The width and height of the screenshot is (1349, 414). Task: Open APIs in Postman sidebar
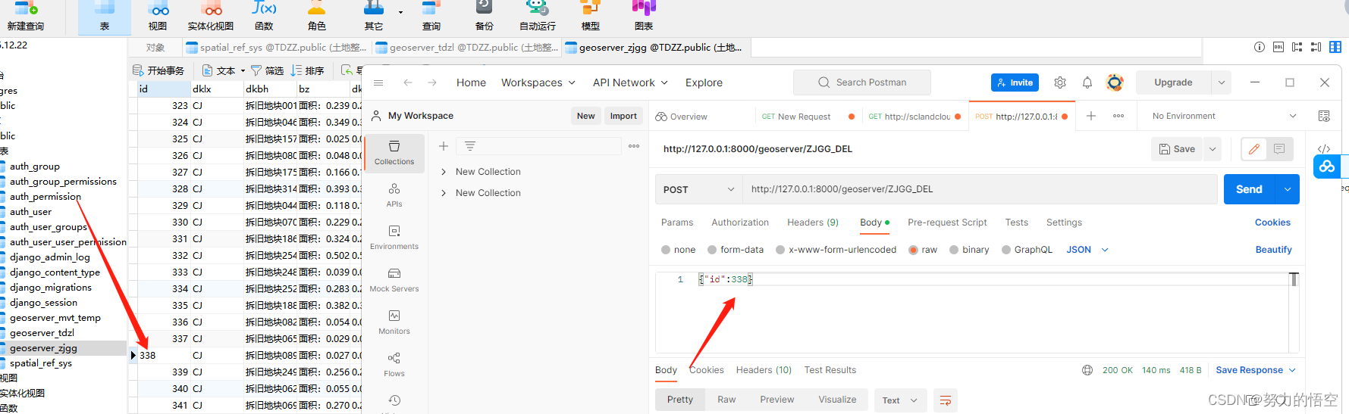coord(394,195)
